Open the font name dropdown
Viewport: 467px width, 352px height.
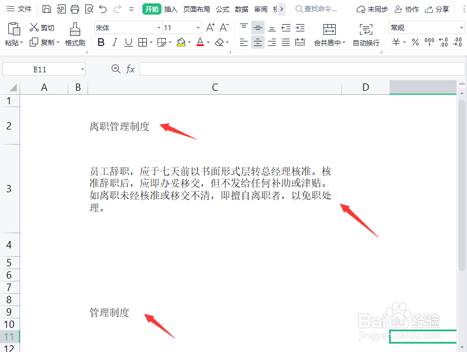click(x=160, y=27)
